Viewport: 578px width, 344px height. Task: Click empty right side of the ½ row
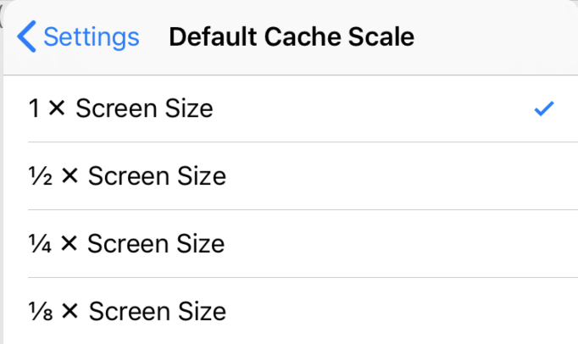pos(424,176)
